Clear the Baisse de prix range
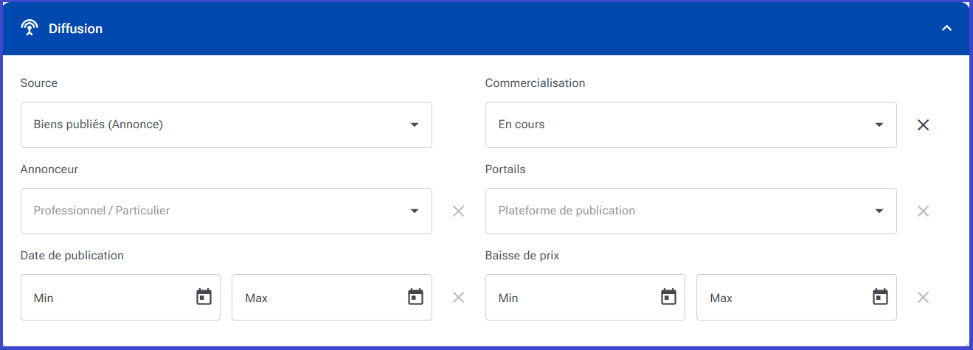The height and width of the screenshot is (350, 973). (923, 297)
